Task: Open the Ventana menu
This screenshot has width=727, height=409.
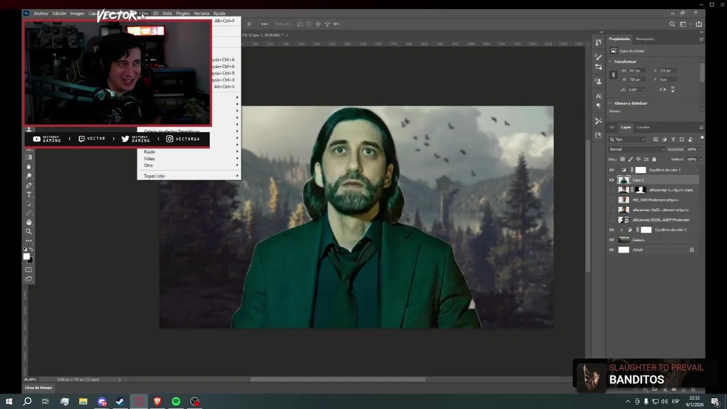Action: click(x=201, y=13)
